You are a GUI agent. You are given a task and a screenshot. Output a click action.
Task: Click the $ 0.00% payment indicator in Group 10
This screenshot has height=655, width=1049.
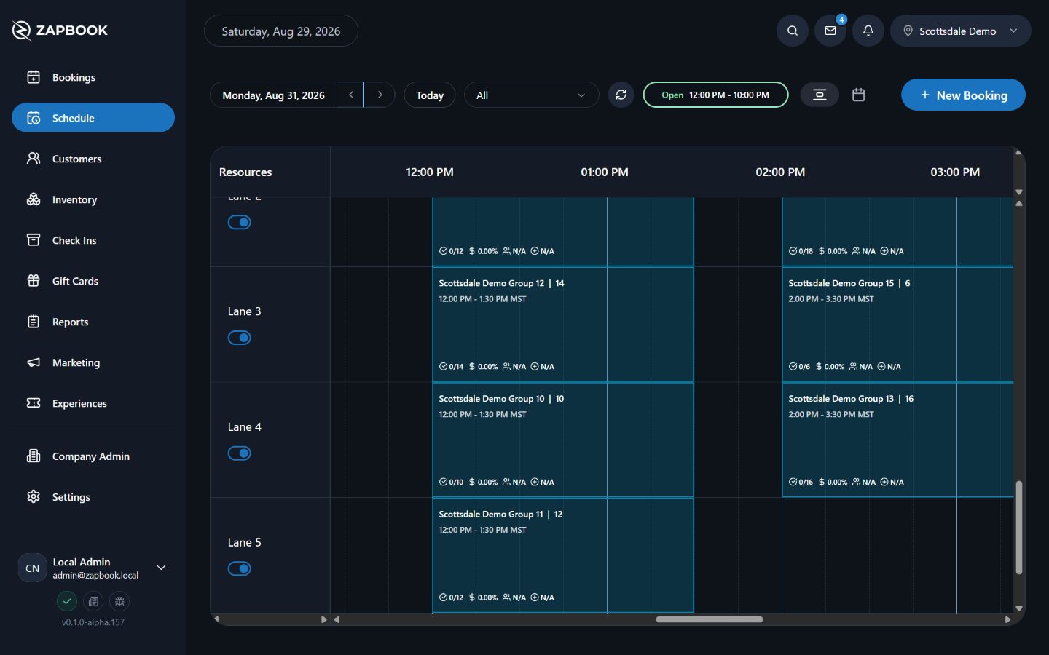click(x=483, y=482)
